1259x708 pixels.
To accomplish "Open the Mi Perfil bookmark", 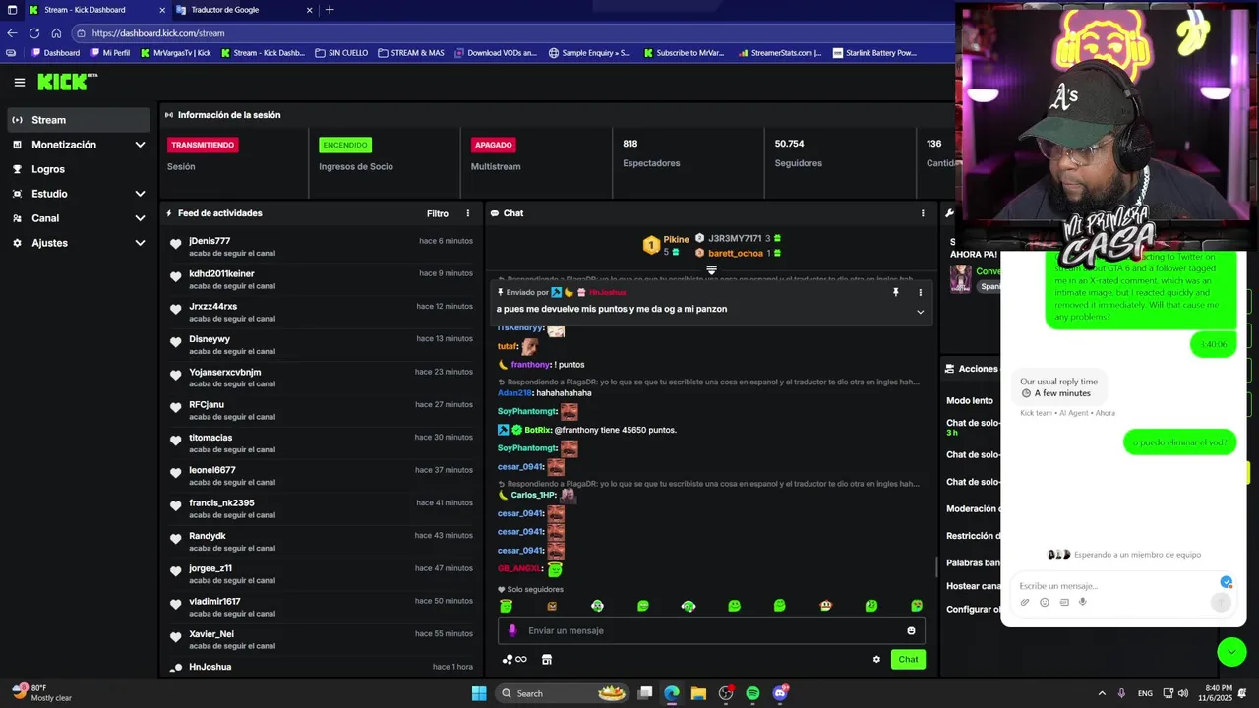I will [x=109, y=53].
